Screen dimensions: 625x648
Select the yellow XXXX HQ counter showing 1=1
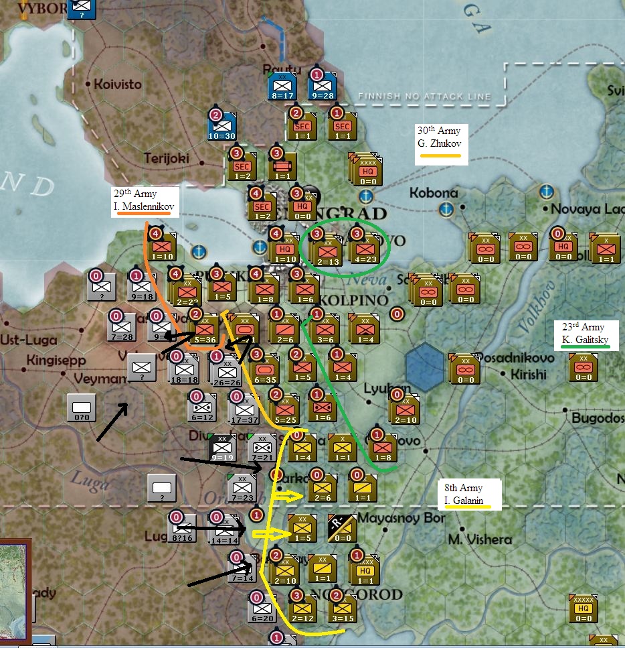pyautogui.click(x=365, y=571)
